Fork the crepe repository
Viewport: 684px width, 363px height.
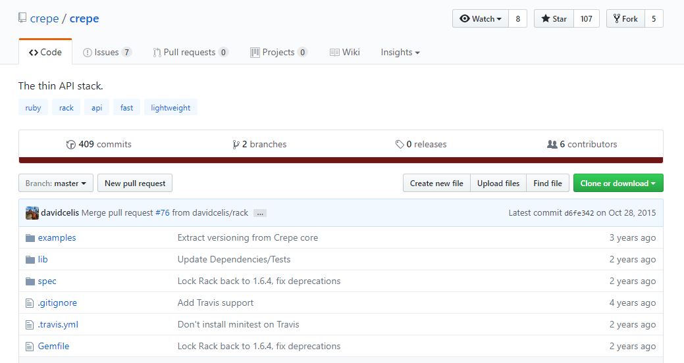tap(625, 18)
